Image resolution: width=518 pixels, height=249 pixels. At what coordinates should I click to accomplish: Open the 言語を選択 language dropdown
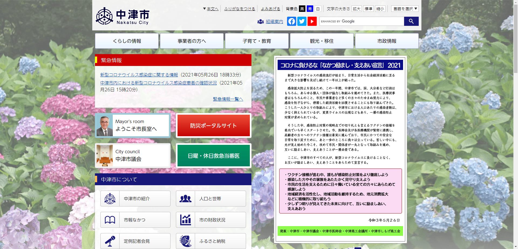[x=404, y=9]
